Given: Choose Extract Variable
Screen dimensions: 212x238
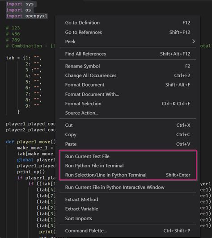Looking at the screenshot, I should [x=127, y=209].
